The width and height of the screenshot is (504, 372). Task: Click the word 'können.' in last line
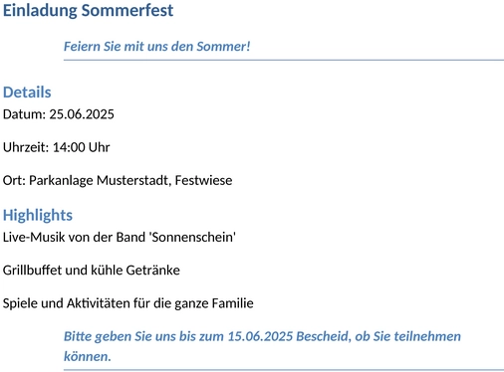pyautogui.click(x=88, y=356)
